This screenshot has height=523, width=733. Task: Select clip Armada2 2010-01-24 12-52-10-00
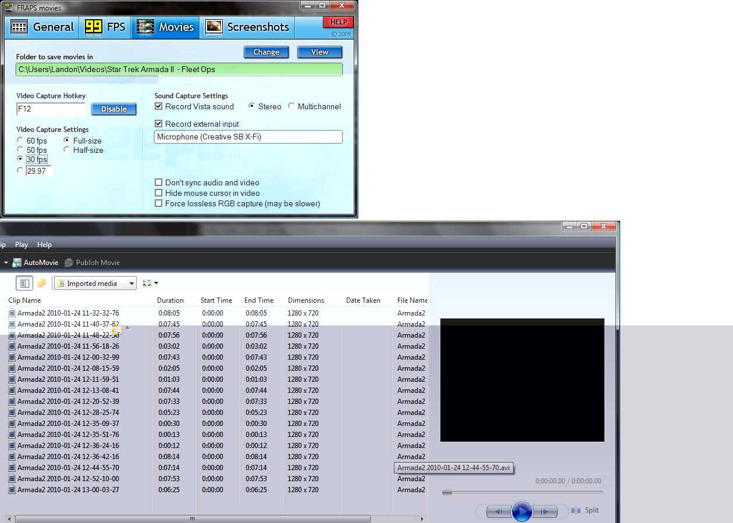[68, 479]
